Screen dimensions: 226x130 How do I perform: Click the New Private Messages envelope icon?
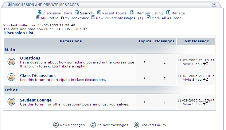click(x=93, y=17)
